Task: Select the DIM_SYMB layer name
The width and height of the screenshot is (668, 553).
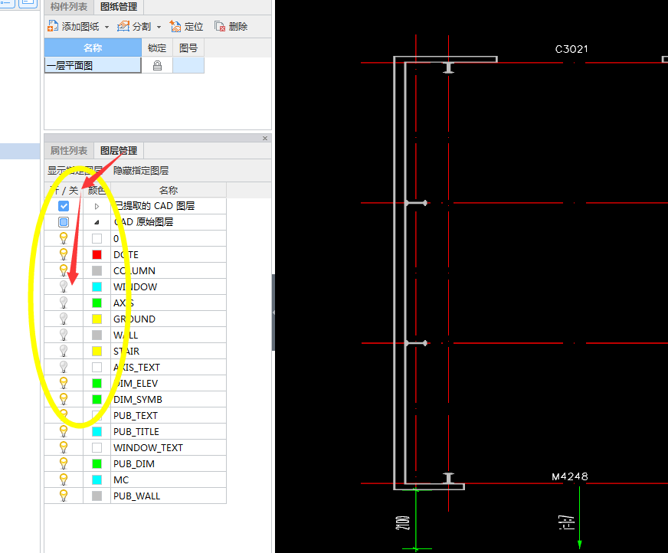Action: tap(138, 399)
